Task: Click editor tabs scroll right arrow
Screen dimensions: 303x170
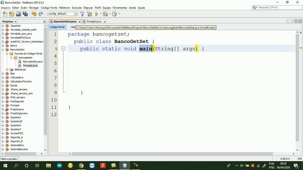Action: (292, 21)
